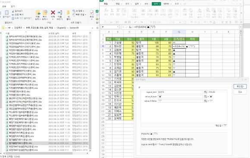Expand the formula bar with its right arrow
250x158 pixels.
coord(241,27)
